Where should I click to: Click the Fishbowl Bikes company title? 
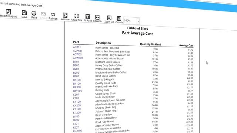coord(137,28)
